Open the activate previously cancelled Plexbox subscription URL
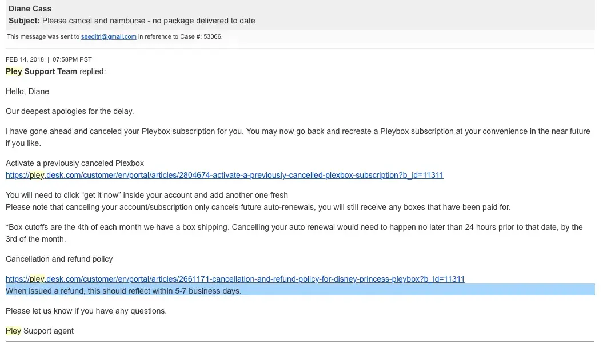 [224, 175]
